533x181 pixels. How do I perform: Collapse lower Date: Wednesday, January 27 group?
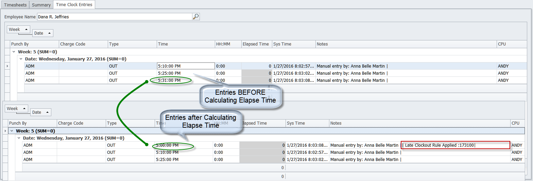click(19, 138)
